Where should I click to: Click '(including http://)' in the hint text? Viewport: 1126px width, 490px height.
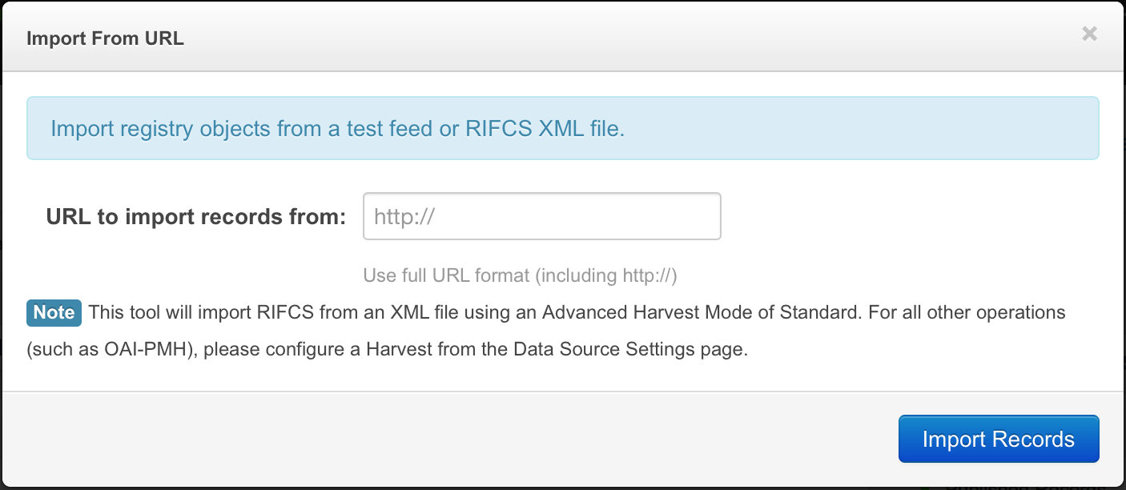606,275
